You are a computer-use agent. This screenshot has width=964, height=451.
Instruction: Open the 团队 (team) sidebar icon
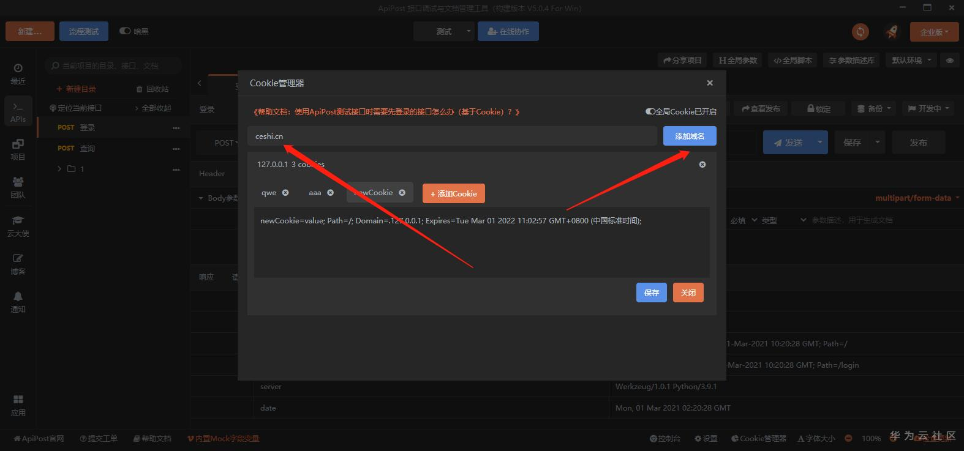[18, 187]
